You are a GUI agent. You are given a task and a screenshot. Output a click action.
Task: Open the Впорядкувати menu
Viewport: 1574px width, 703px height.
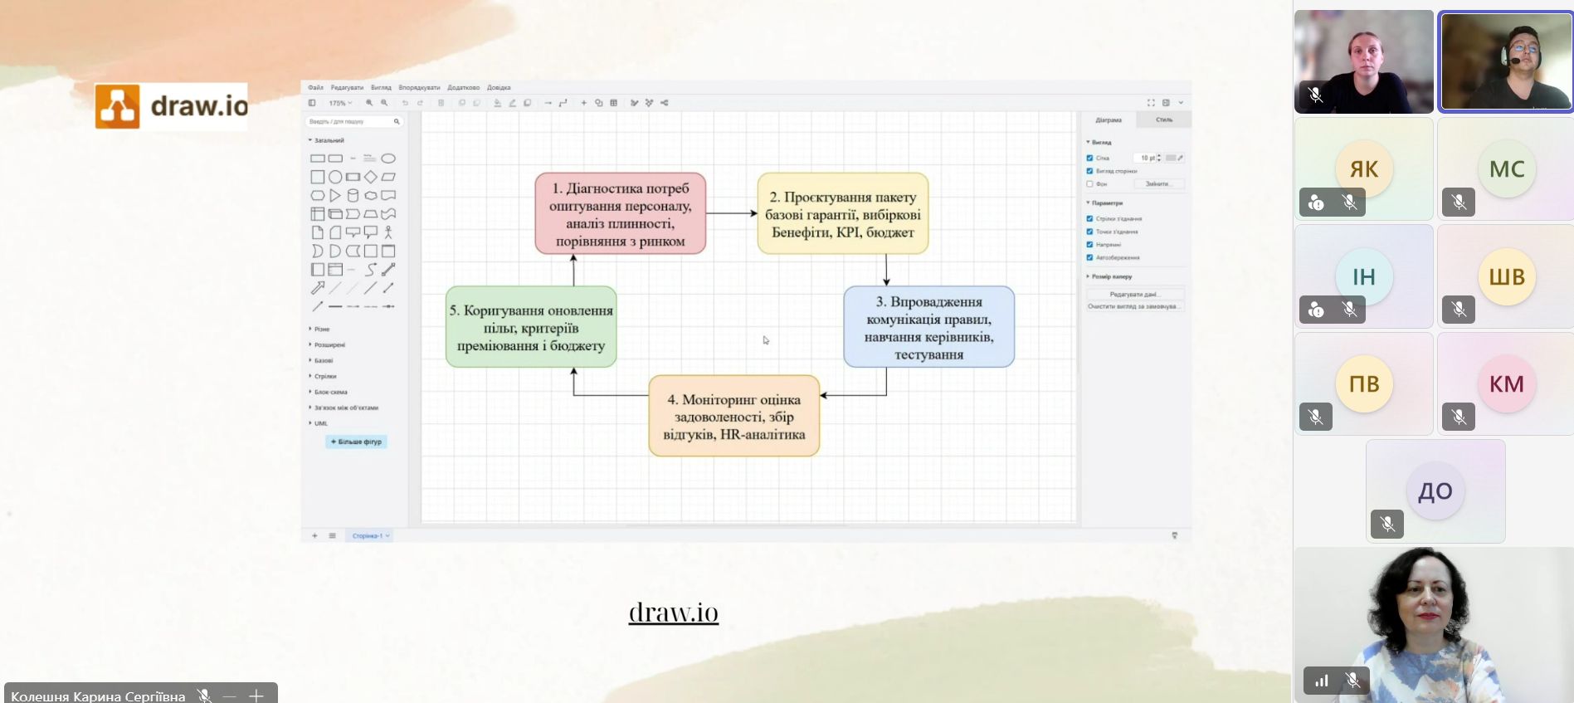click(419, 87)
